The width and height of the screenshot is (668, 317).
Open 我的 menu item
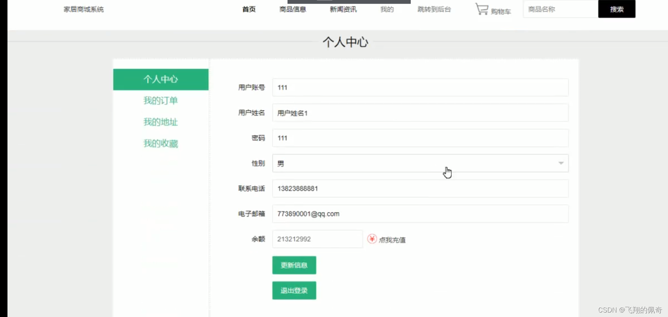tap(387, 9)
